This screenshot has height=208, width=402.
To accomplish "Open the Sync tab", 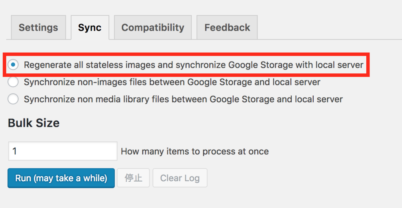I will 90,27.
